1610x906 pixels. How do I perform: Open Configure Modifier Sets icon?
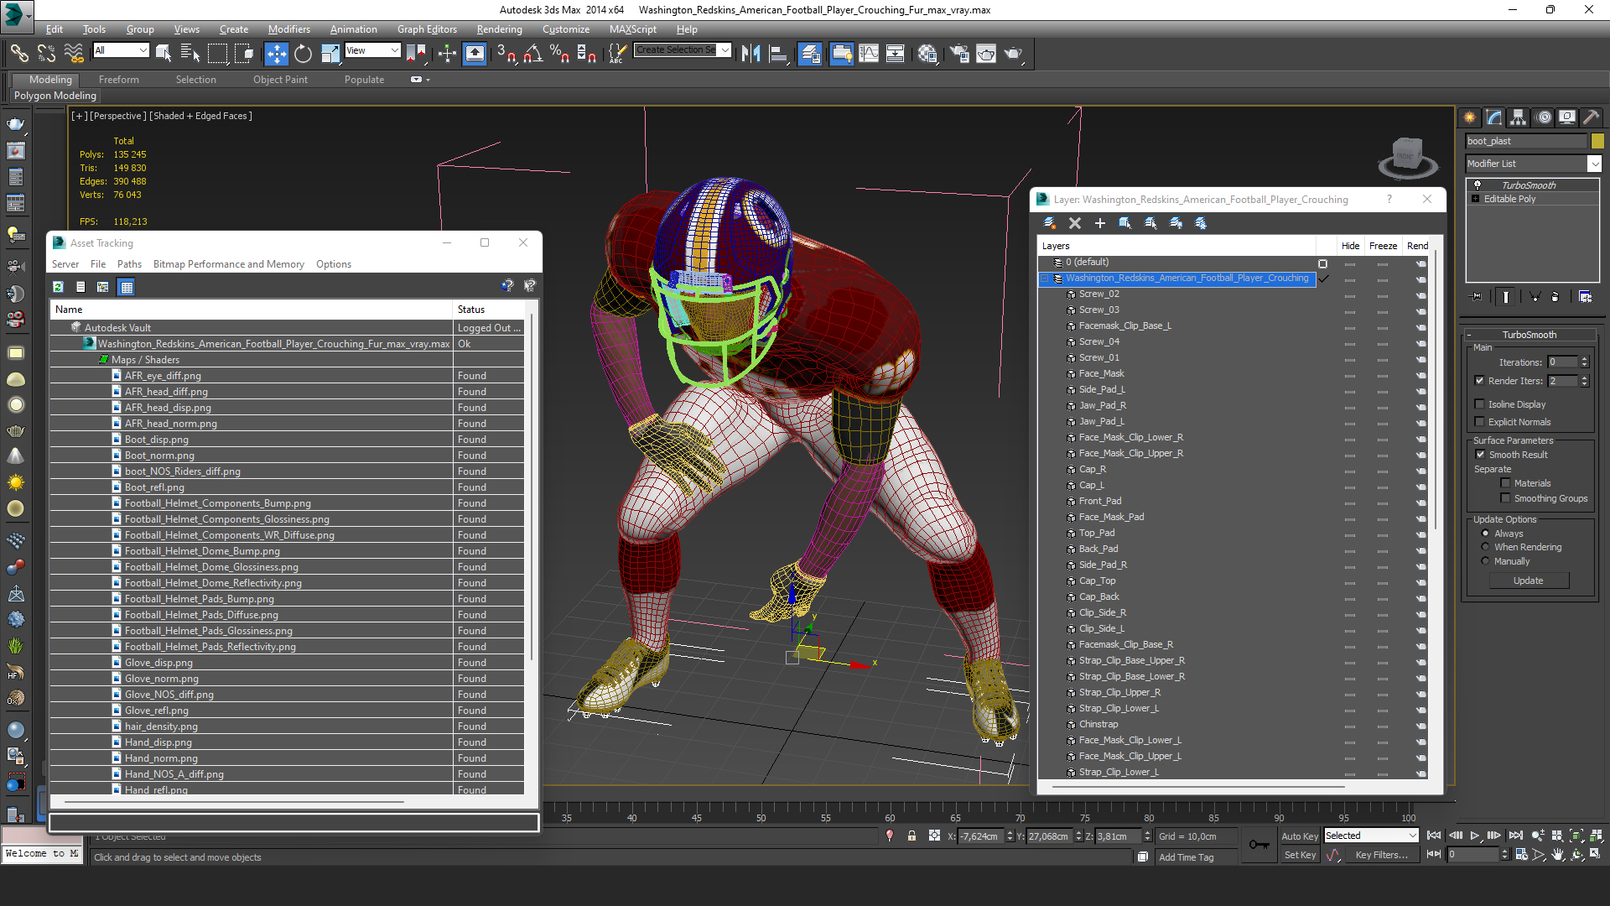pos(1585,297)
